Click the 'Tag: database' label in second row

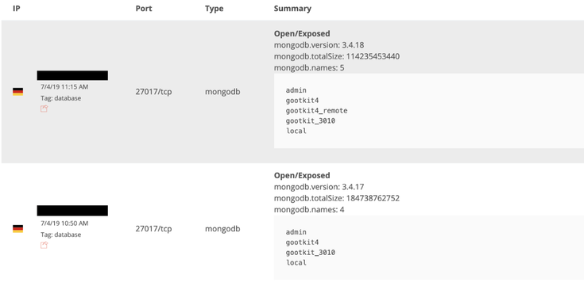click(x=60, y=235)
